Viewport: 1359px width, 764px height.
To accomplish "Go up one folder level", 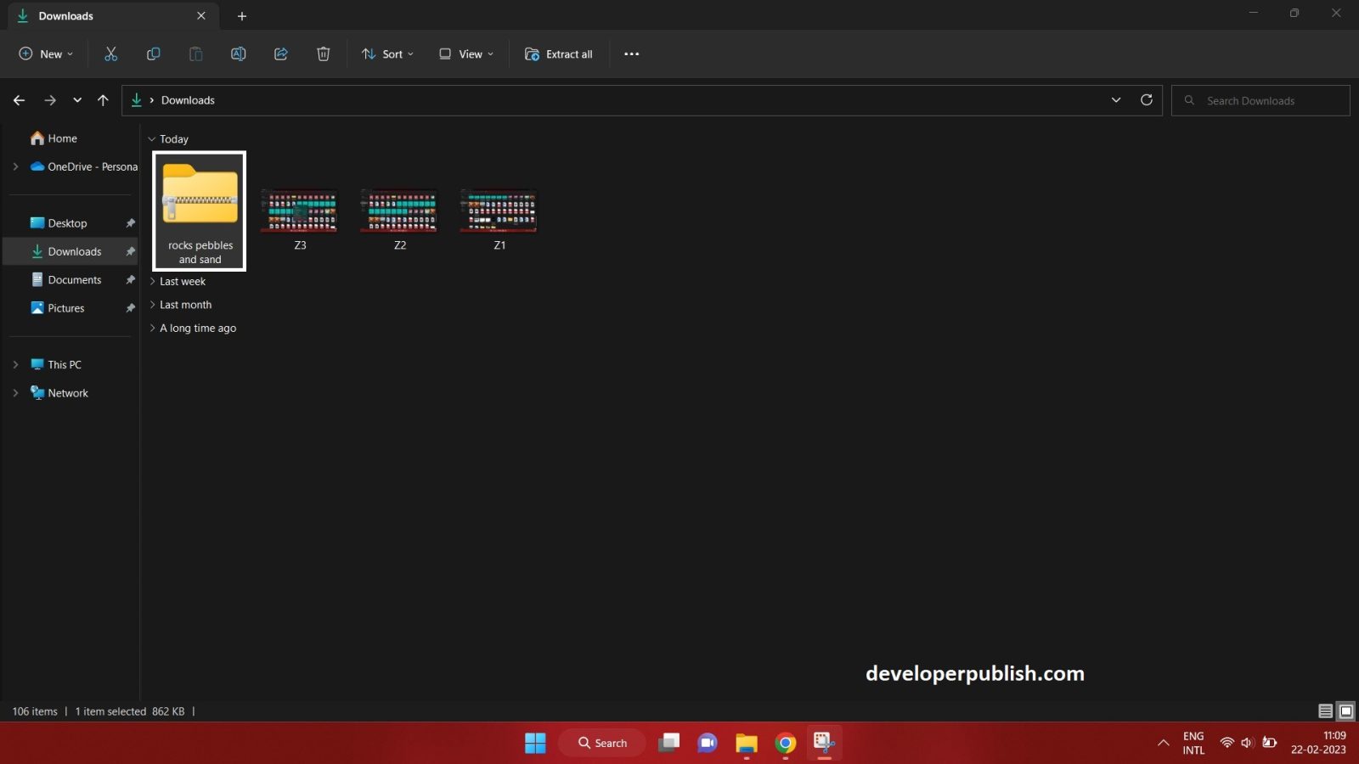I will pyautogui.click(x=103, y=99).
